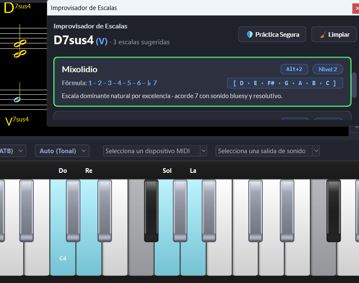
Task: Play the highlighted Sol white key
Action: click(167, 258)
